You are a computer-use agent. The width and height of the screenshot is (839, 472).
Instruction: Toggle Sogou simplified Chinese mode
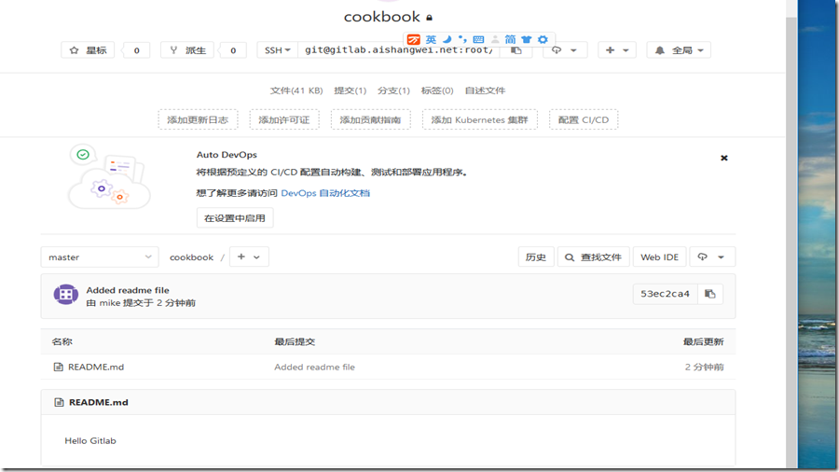point(510,40)
